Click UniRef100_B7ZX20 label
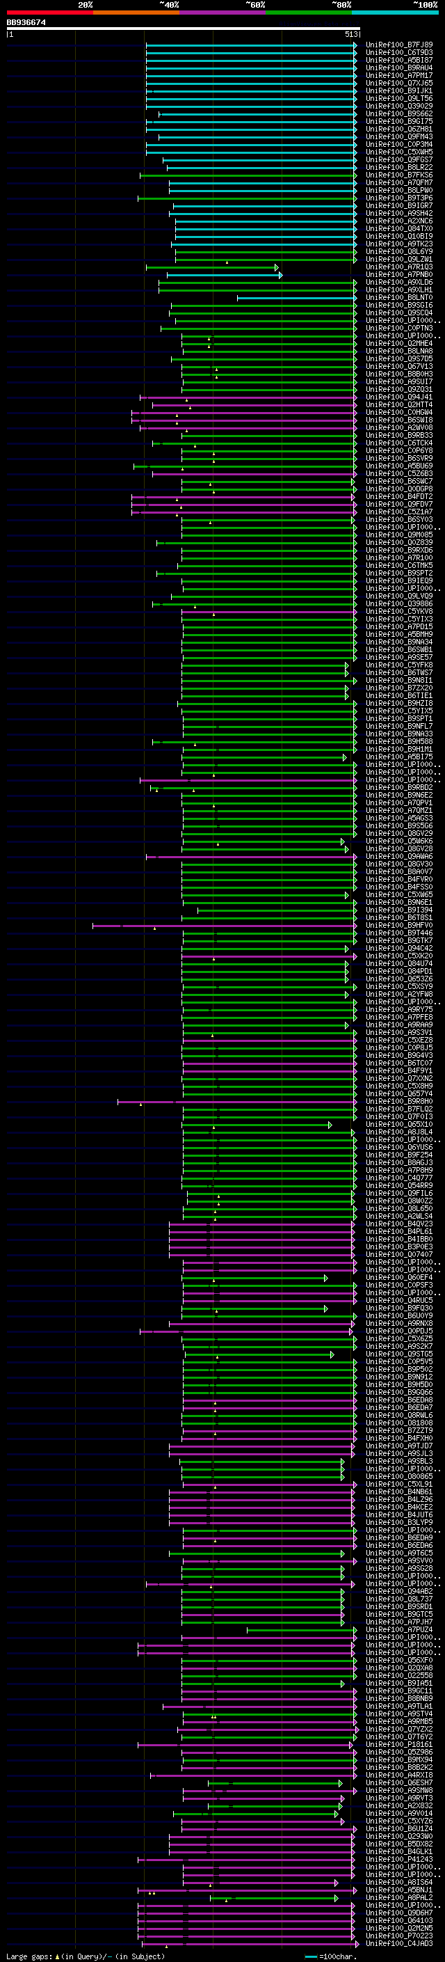The image size is (445, 1962). pos(399,688)
